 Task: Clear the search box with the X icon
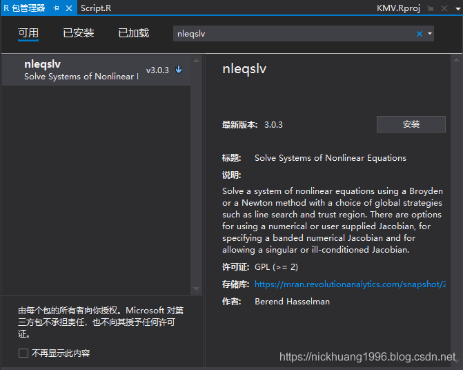tap(420, 34)
